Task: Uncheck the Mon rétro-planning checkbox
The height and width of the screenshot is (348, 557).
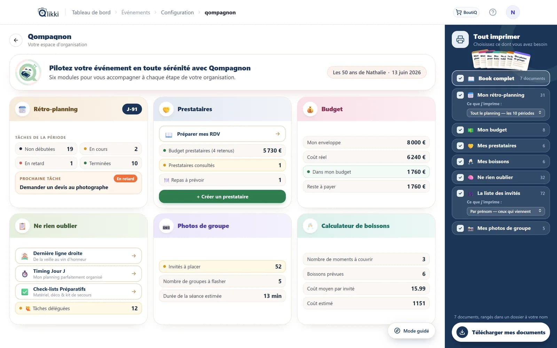Action: click(x=460, y=95)
